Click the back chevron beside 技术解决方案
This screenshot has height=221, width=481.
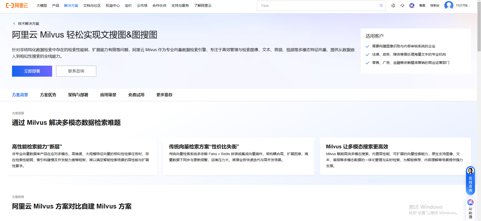point(14,24)
